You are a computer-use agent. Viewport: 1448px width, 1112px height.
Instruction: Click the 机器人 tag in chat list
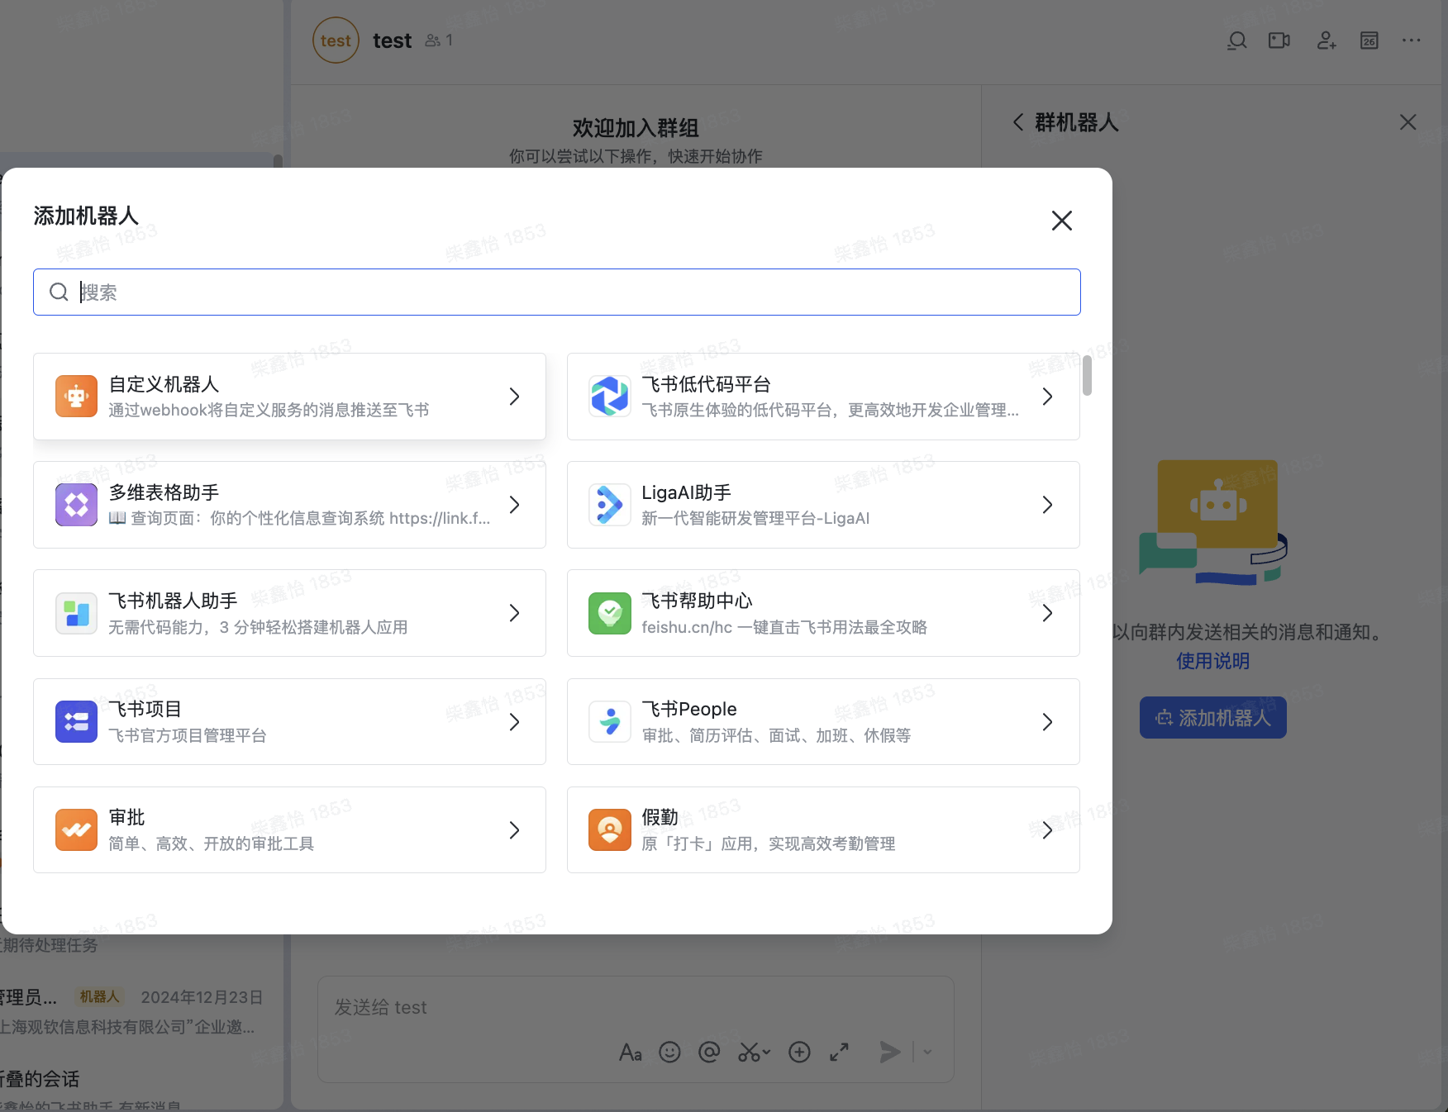pos(100,996)
